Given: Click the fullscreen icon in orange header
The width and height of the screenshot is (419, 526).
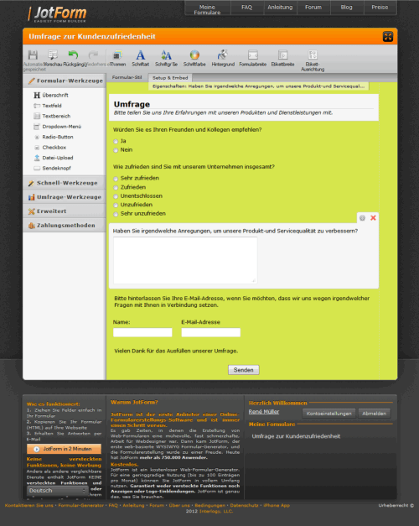Looking at the screenshot, I should (x=388, y=37).
